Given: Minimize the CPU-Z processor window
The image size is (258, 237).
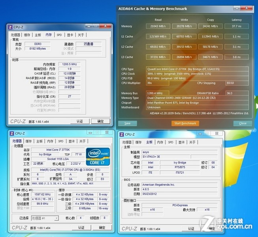Looking at the screenshot, I should 90,132.
